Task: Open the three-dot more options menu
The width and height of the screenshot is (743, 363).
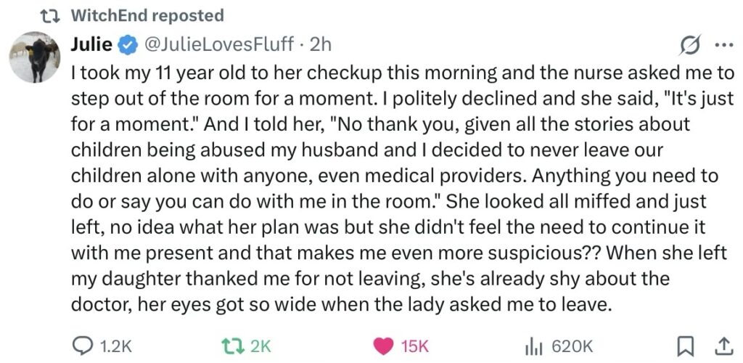Action: click(723, 45)
